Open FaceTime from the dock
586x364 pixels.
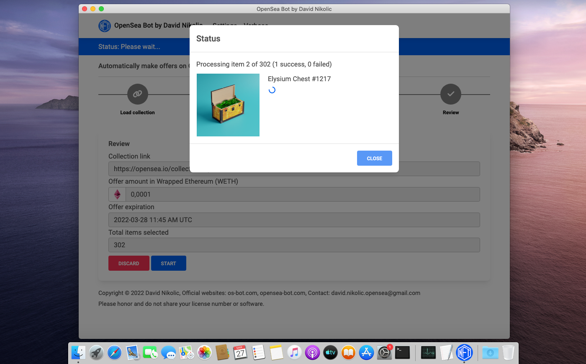point(150,353)
